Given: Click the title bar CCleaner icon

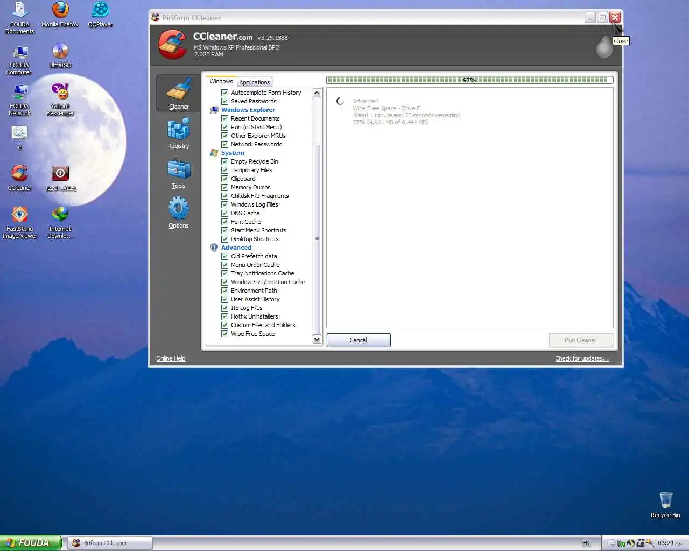Looking at the screenshot, I should [x=156, y=18].
